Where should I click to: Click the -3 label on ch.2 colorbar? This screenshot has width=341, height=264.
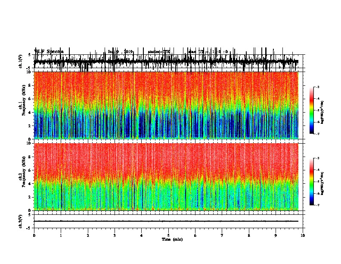317,158
